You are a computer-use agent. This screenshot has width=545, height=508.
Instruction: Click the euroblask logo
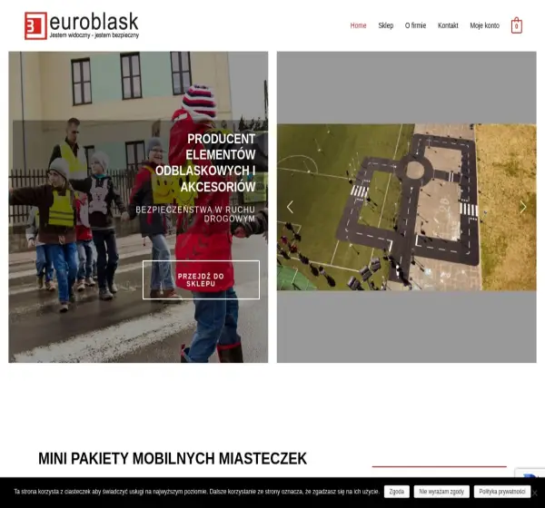(82, 25)
